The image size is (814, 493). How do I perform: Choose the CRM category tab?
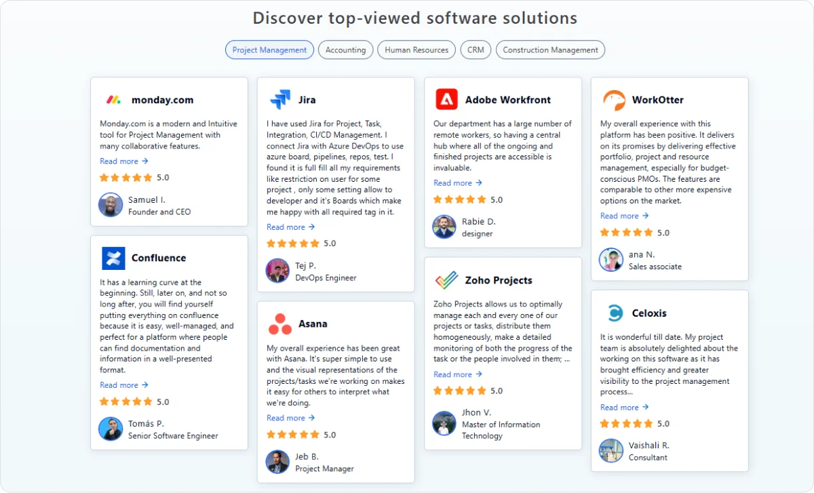(476, 50)
